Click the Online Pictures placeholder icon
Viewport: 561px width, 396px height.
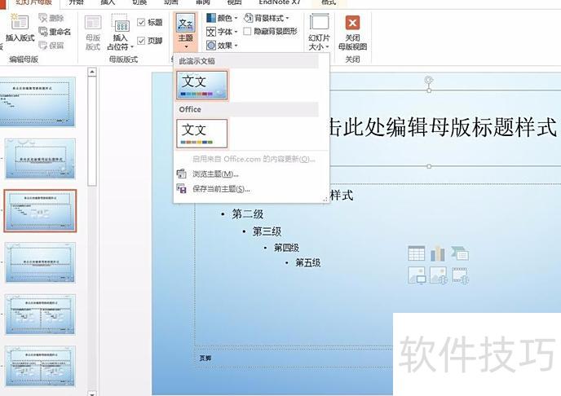click(439, 275)
